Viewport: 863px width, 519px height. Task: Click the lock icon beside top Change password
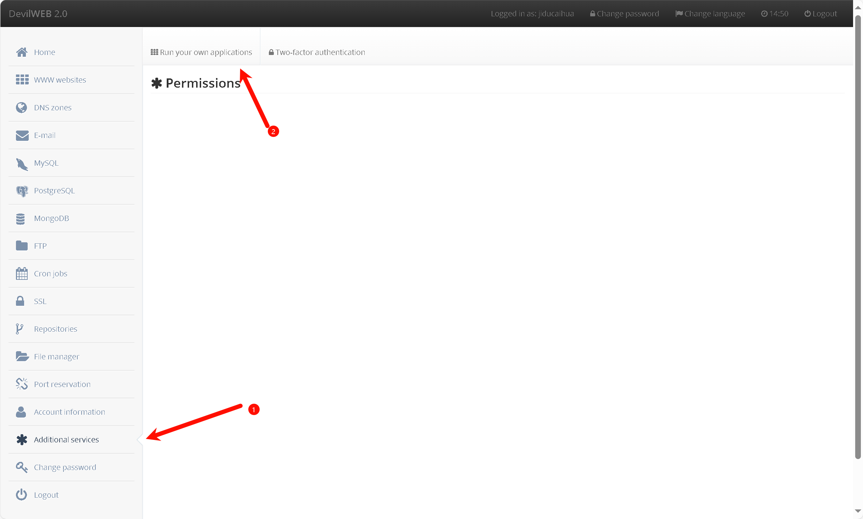592,13
